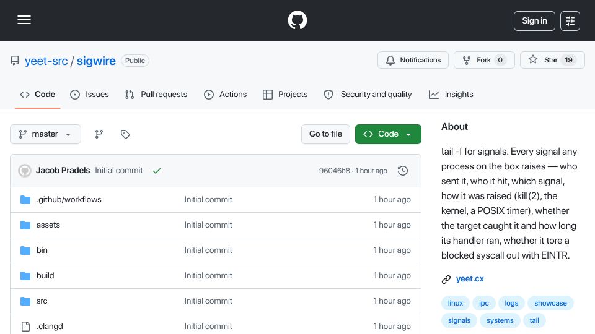Click the folder icon beside src
Viewport: 595px width, 334px height.
(x=25, y=301)
